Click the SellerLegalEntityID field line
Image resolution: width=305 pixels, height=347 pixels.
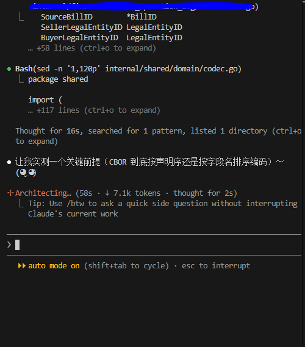pos(112,27)
